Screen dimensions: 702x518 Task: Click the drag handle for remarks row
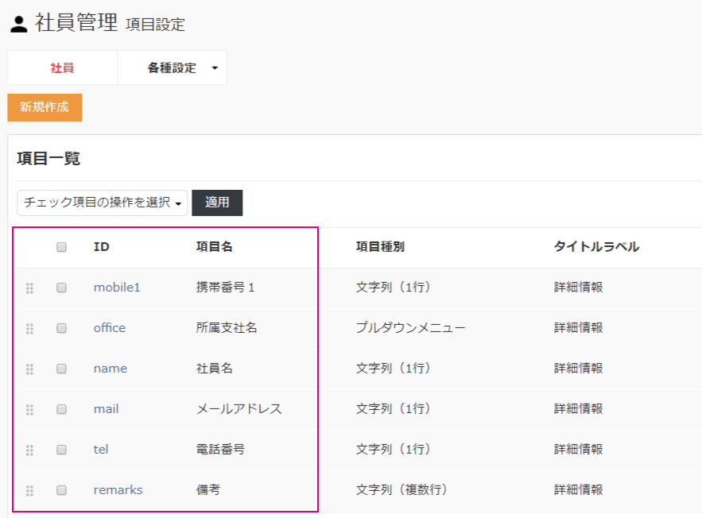[x=29, y=491]
